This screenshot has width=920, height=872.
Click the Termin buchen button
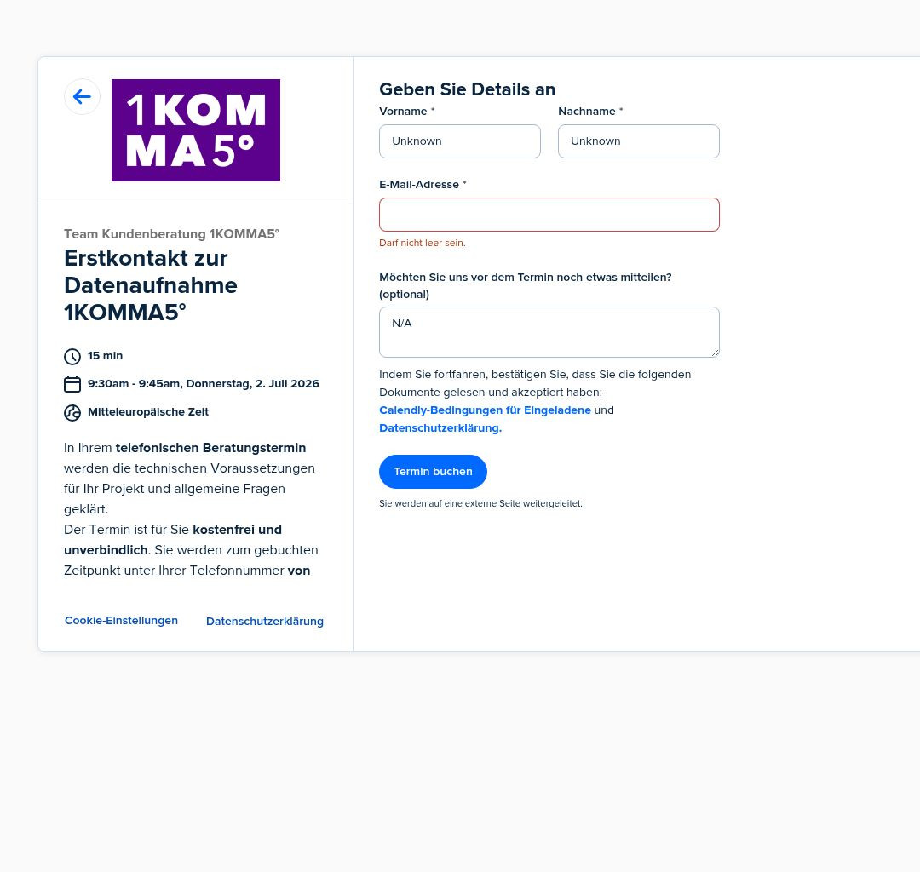tap(433, 472)
